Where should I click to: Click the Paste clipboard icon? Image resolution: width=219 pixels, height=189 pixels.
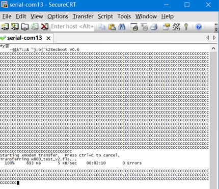tap(112, 26)
